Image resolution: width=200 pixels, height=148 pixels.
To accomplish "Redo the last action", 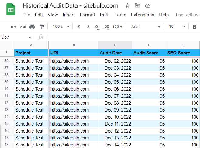I will pyautogui.click(x=23, y=27).
